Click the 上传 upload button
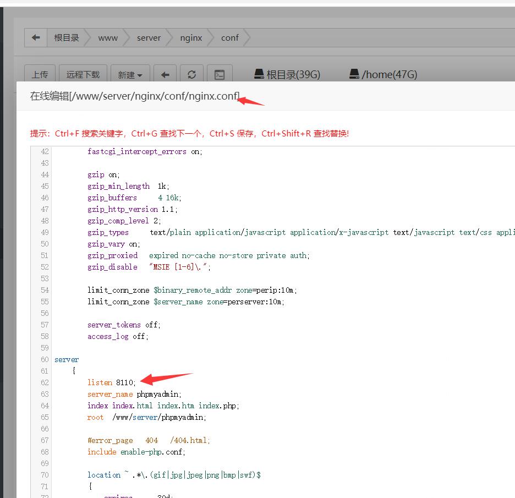This screenshot has width=515, height=498. 40,74
